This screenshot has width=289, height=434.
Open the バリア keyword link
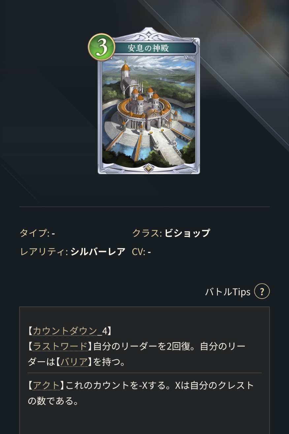[x=74, y=362]
